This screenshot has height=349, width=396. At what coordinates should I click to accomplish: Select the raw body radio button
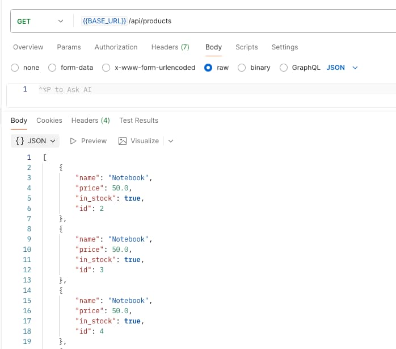click(x=208, y=68)
